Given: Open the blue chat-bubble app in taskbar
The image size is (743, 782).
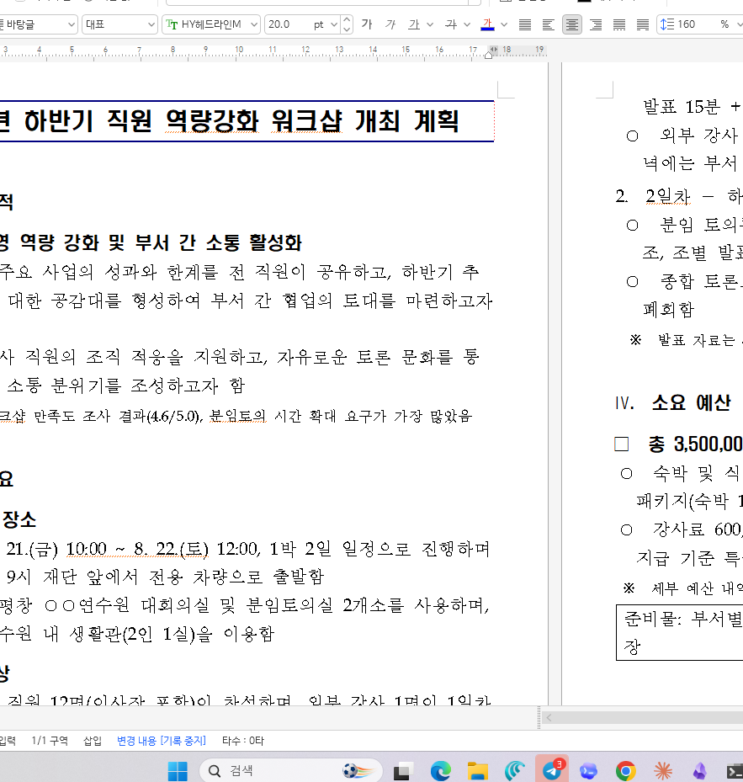Looking at the screenshot, I should pyautogui.click(x=588, y=771).
